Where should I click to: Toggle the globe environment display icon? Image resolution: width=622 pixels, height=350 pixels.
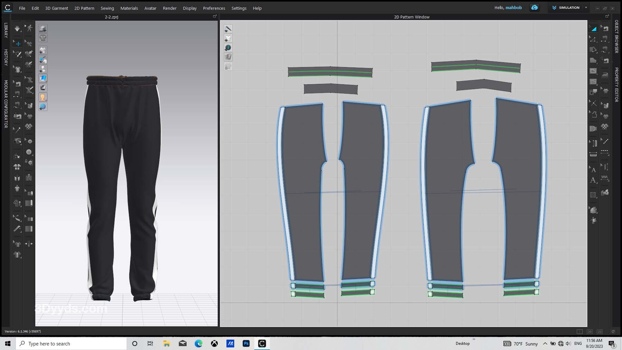(43, 107)
